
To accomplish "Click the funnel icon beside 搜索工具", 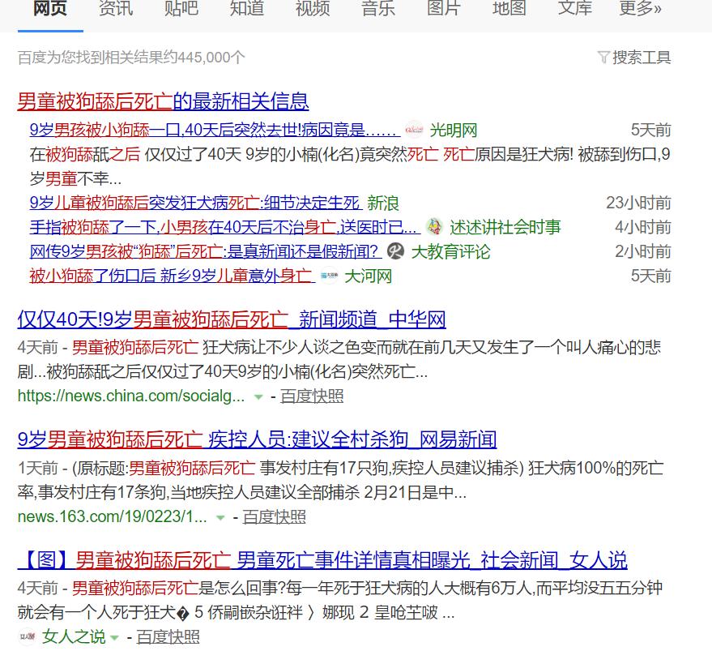I will tap(603, 58).
